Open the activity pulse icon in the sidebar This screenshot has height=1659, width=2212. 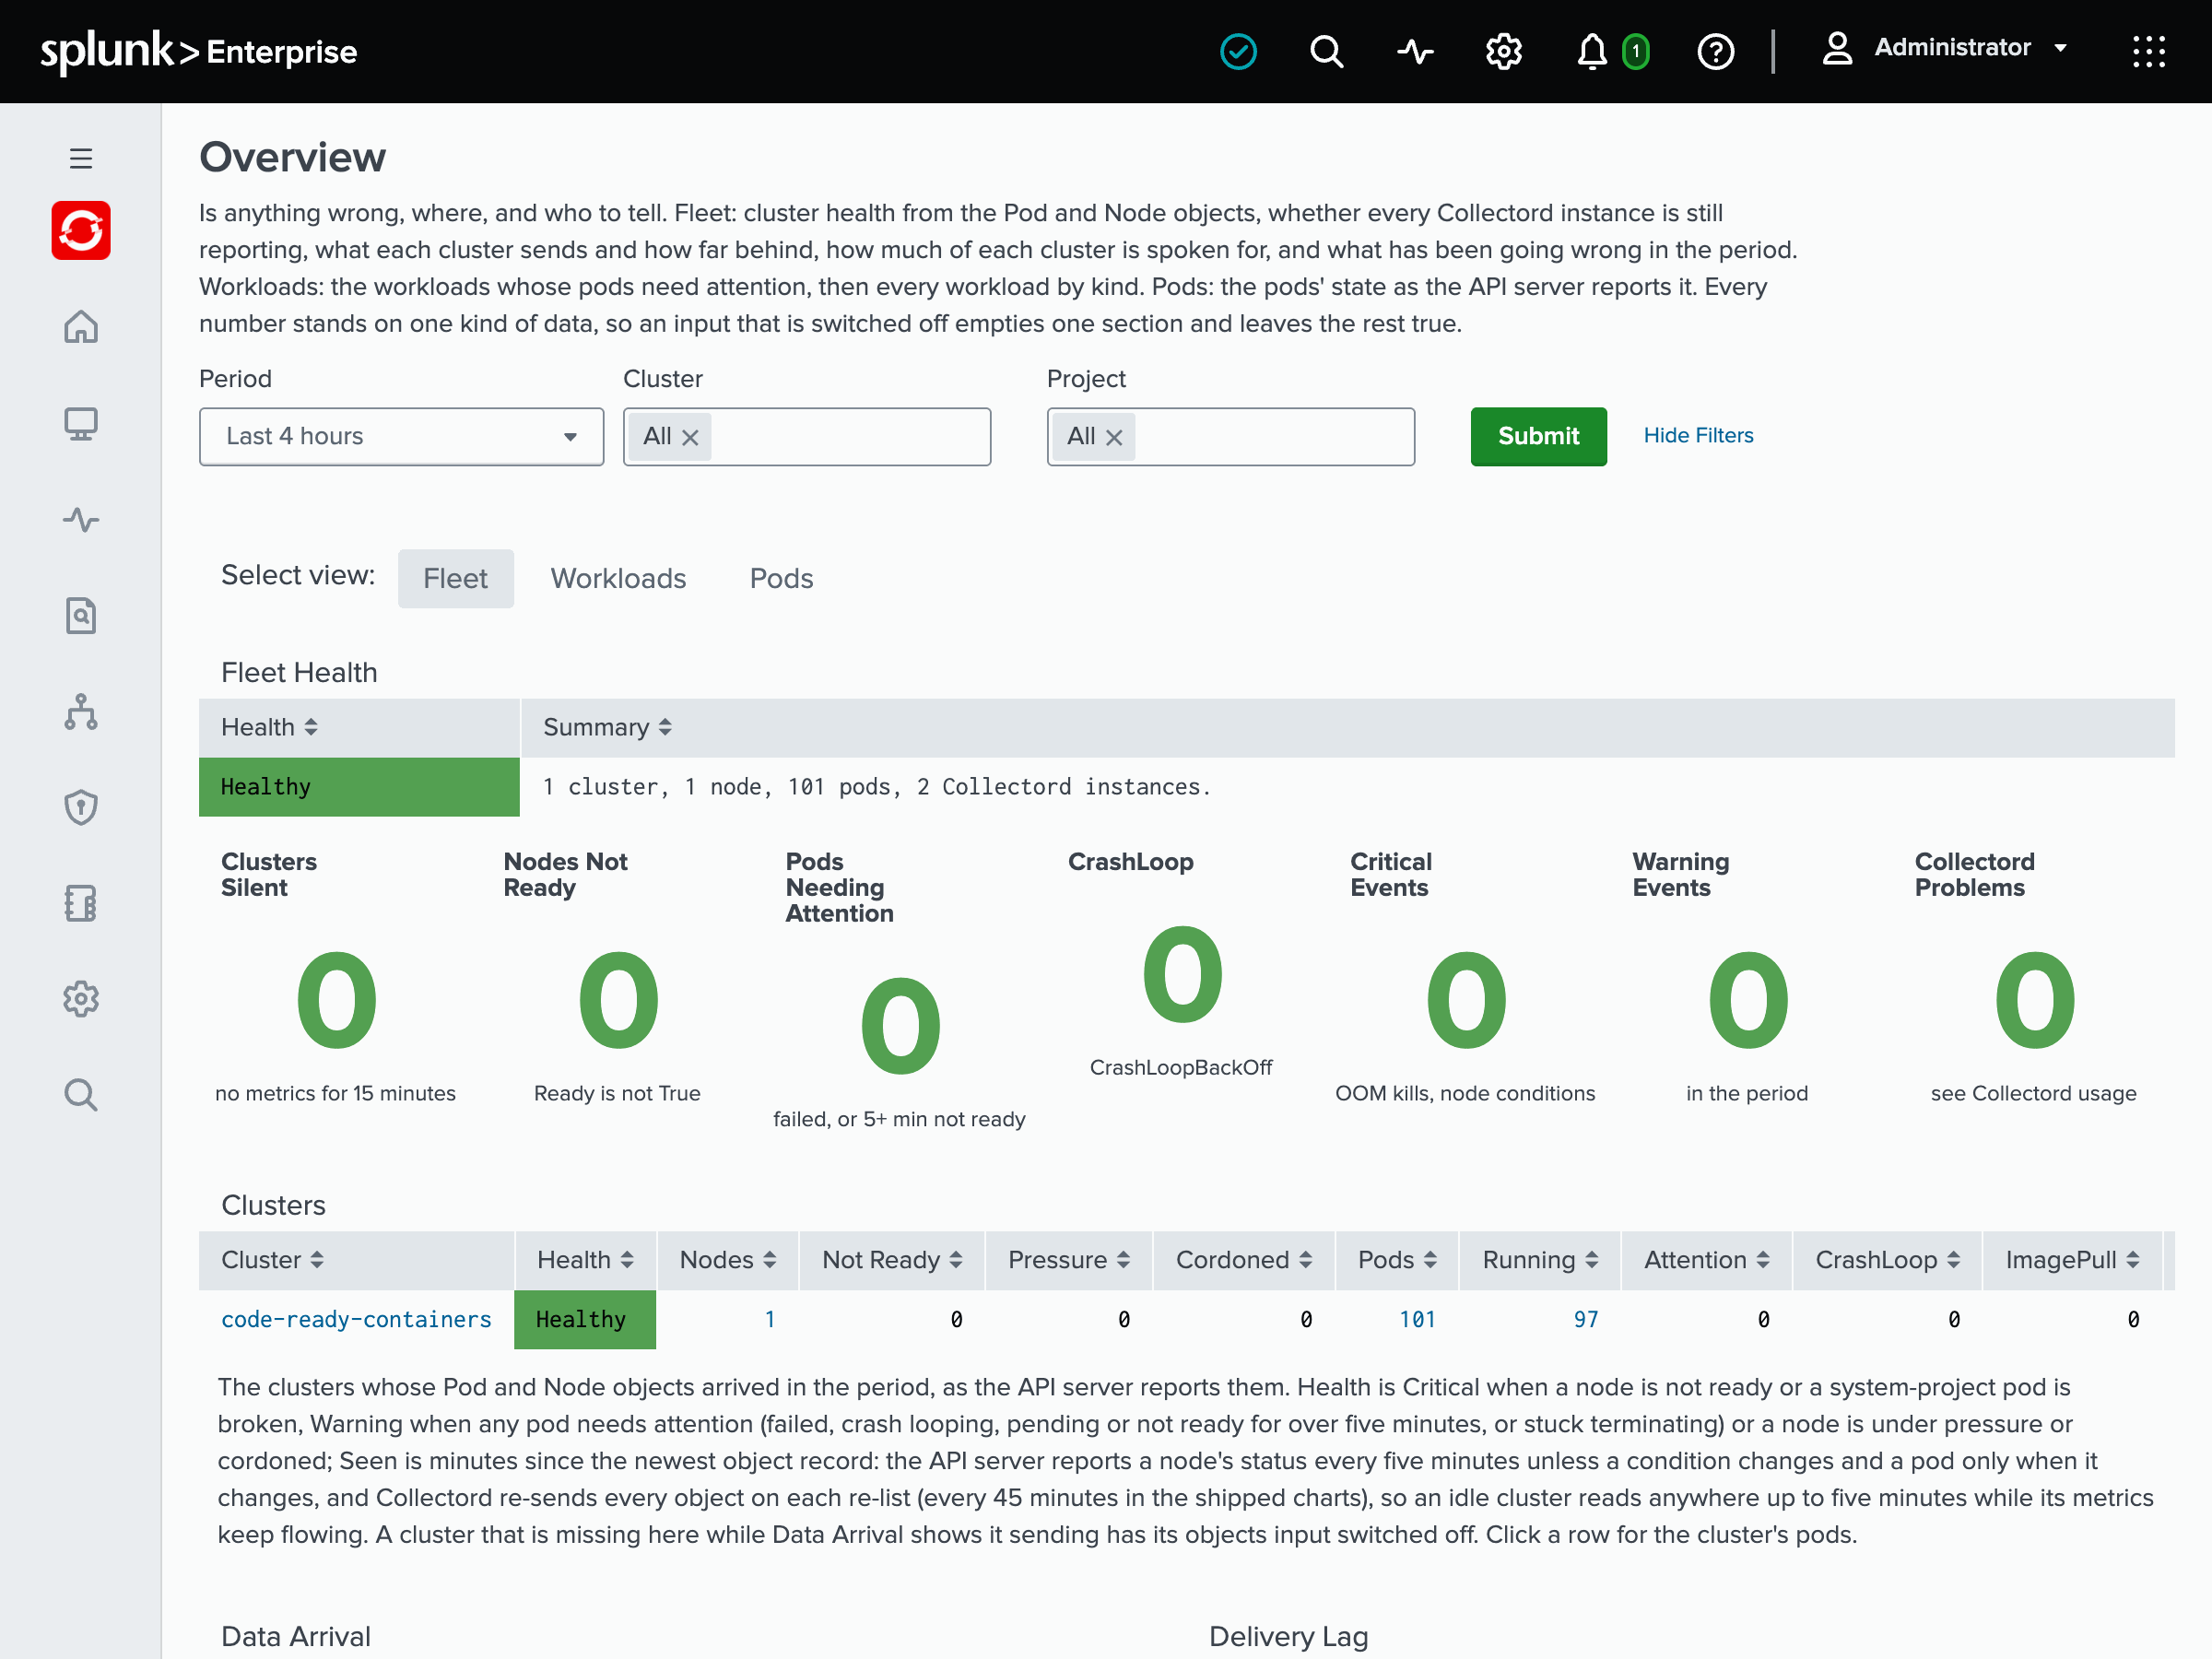click(x=81, y=520)
